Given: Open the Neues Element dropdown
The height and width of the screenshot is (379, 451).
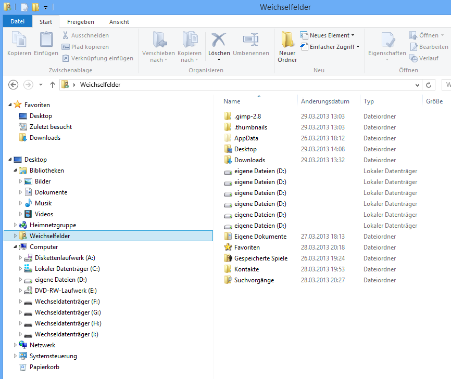Looking at the screenshot, I should 327,35.
